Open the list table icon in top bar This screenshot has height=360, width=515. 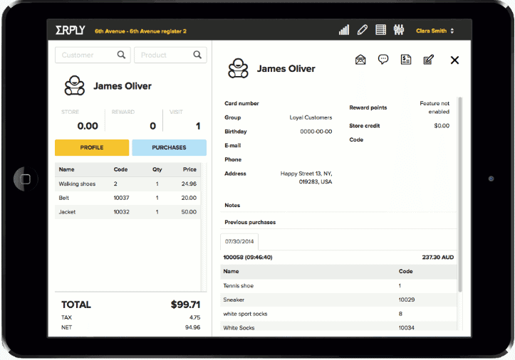click(x=380, y=30)
